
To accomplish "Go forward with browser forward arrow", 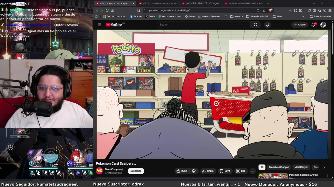I will click(x=102, y=10).
